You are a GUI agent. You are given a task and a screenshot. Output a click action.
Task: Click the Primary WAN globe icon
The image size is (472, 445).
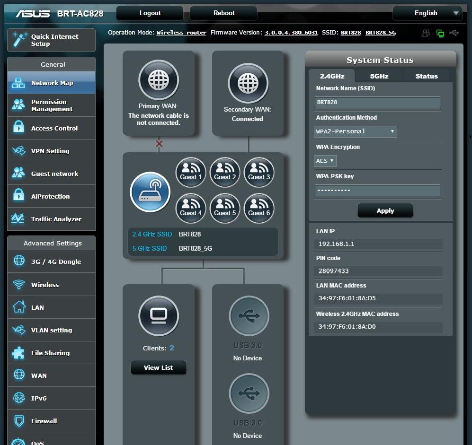pos(159,80)
